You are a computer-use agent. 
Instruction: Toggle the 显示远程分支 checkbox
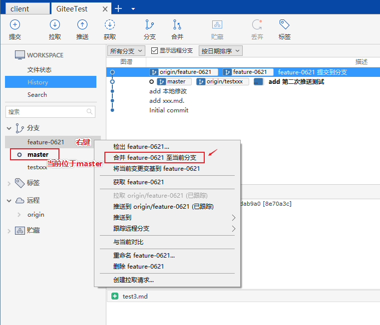(154, 50)
